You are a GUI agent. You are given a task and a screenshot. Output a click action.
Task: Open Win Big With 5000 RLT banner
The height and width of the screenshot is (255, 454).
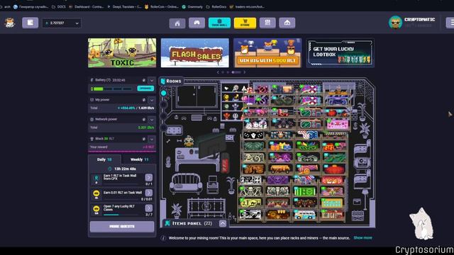click(267, 53)
